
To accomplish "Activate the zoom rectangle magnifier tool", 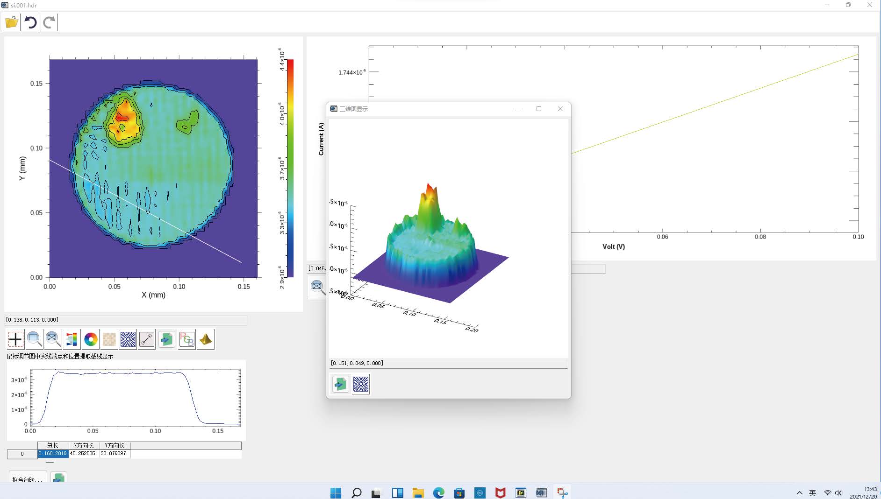I will (34, 339).
